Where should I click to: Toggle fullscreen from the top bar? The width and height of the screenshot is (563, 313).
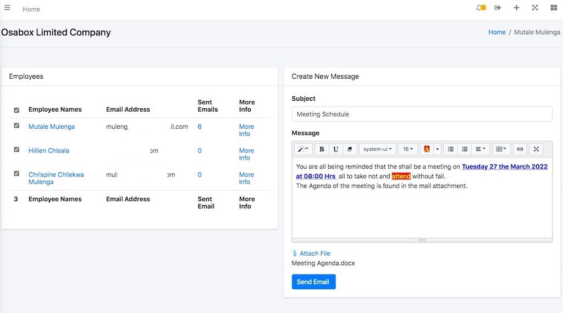(535, 8)
